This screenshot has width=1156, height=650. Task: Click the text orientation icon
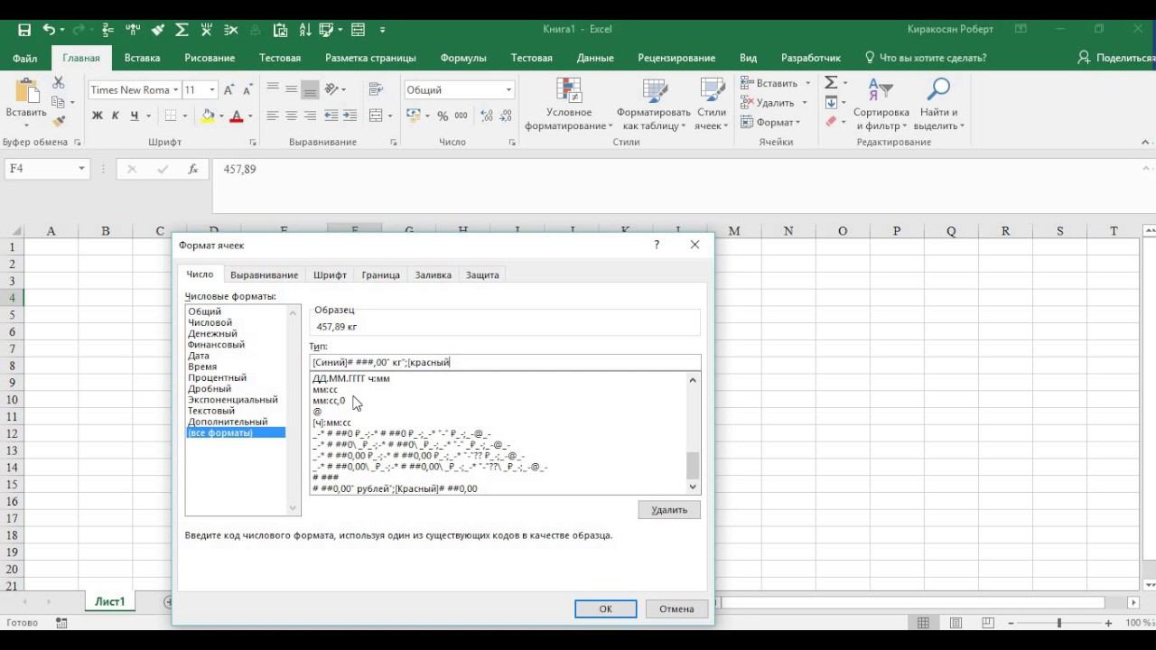click(x=331, y=89)
